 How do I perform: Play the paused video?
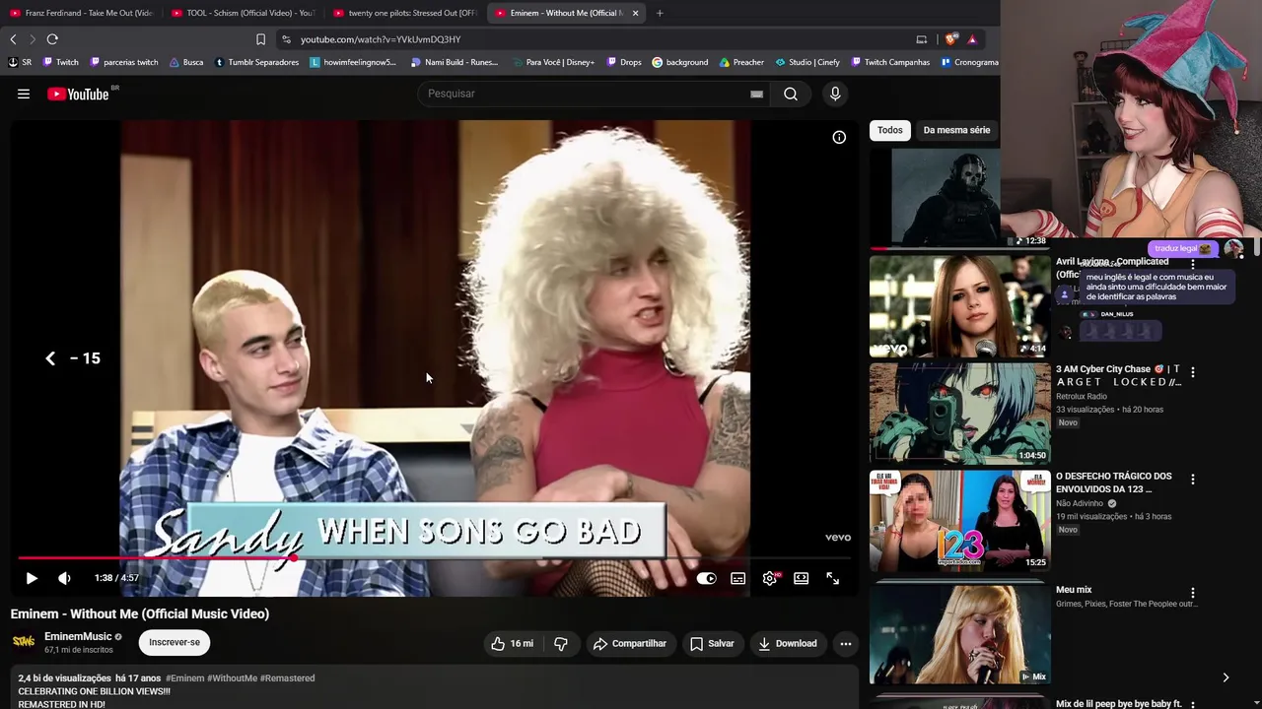(32, 578)
